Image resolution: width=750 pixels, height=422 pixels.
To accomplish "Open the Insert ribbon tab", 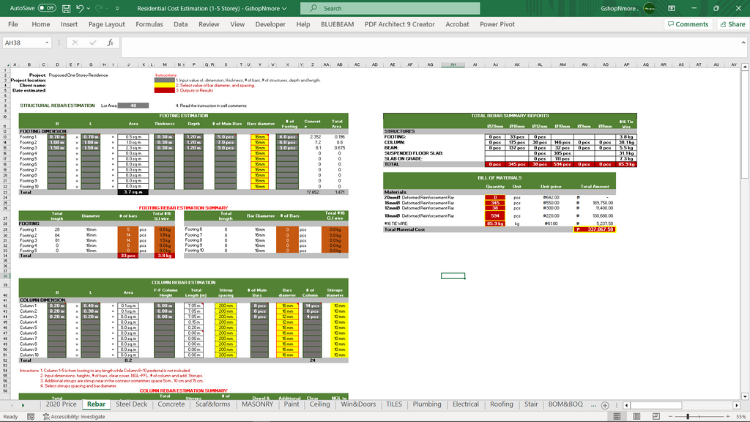I will (x=69, y=24).
